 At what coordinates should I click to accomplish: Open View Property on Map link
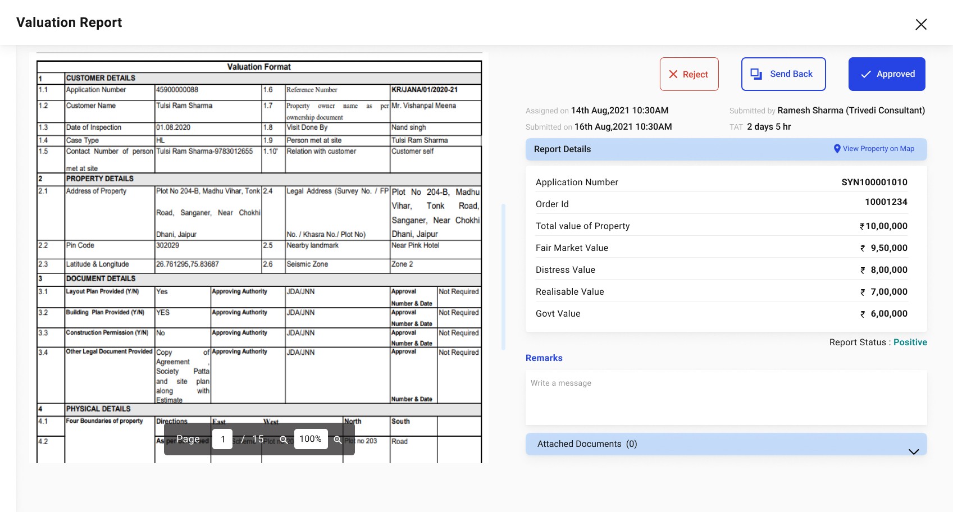[x=878, y=149]
